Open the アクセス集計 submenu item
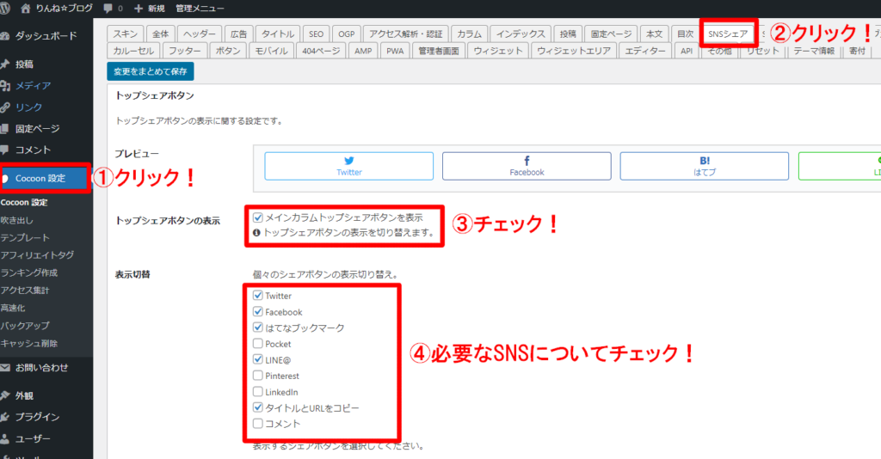This screenshot has height=459, width=881. [x=25, y=291]
